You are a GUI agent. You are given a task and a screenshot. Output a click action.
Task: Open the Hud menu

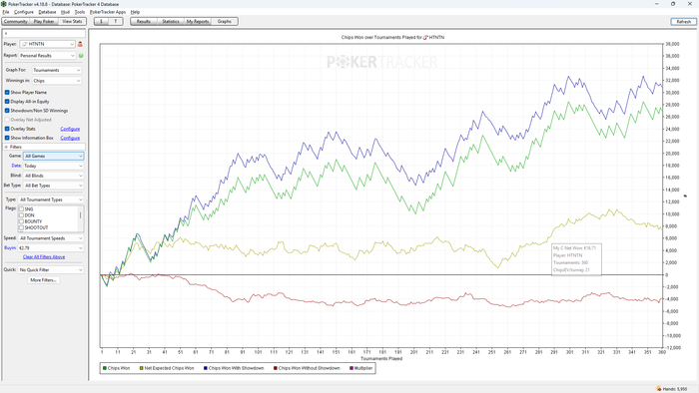pyautogui.click(x=65, y=12)
